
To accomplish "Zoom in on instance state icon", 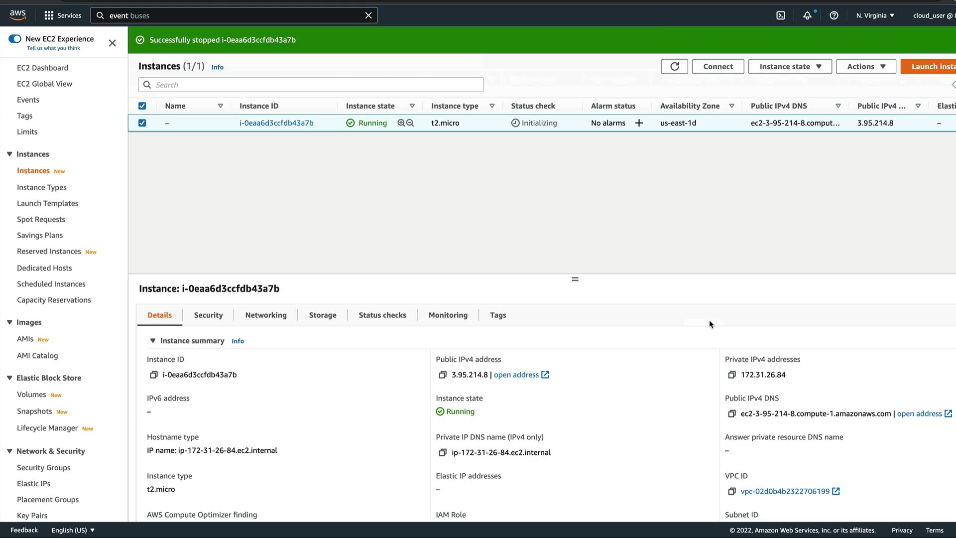I will [x=401, y=123].
